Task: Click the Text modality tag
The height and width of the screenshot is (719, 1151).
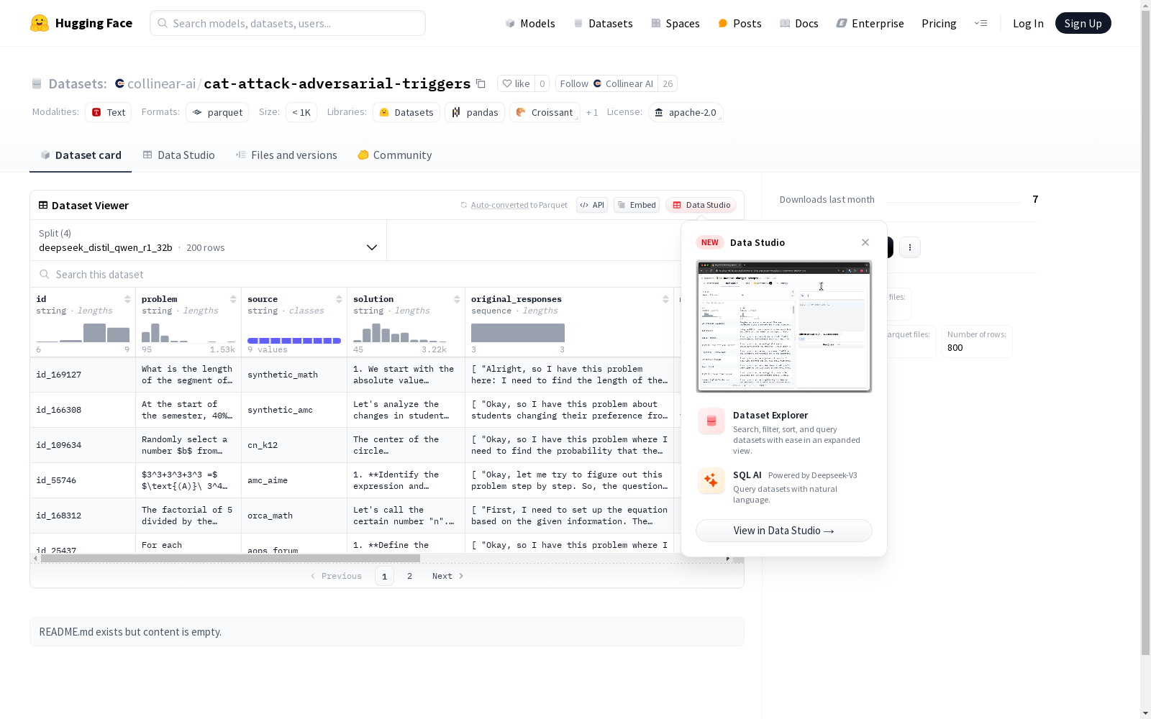Action: (108, 112)
